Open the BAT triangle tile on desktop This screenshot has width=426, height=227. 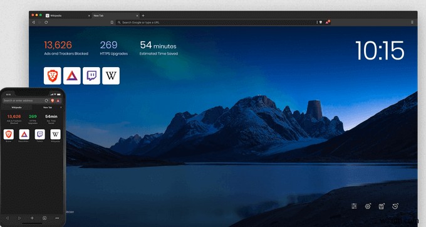pyautogui.click(x=72, y=76)
